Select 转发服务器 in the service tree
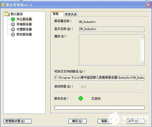Image resolution: width=152 pixels, height=127 pixels. point(24,34)
